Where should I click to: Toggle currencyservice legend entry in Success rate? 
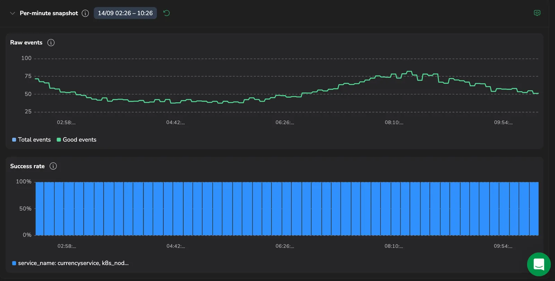(x=70, y=263)
